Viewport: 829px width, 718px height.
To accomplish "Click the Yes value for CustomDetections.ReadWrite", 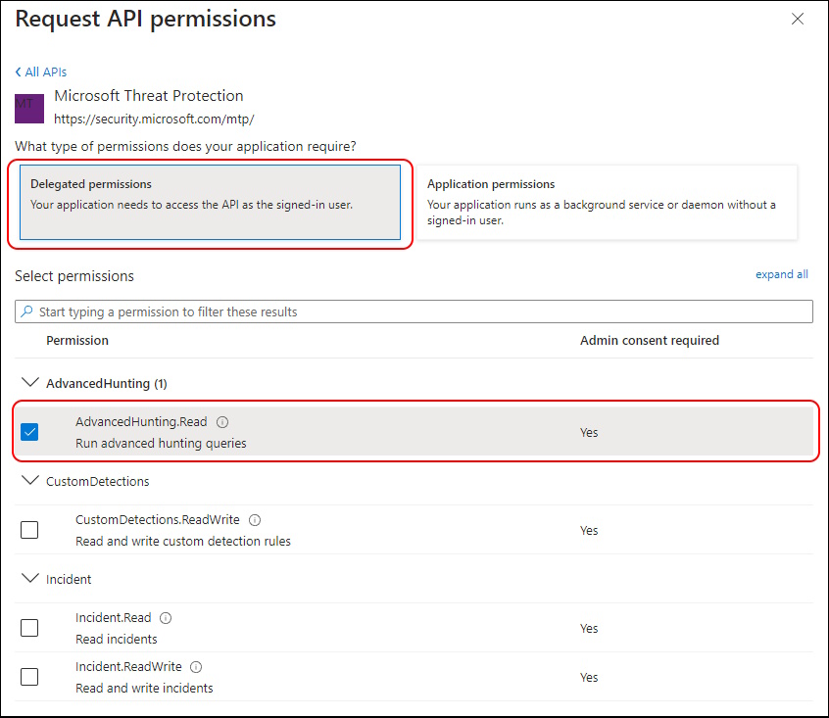I will point(589,531).
